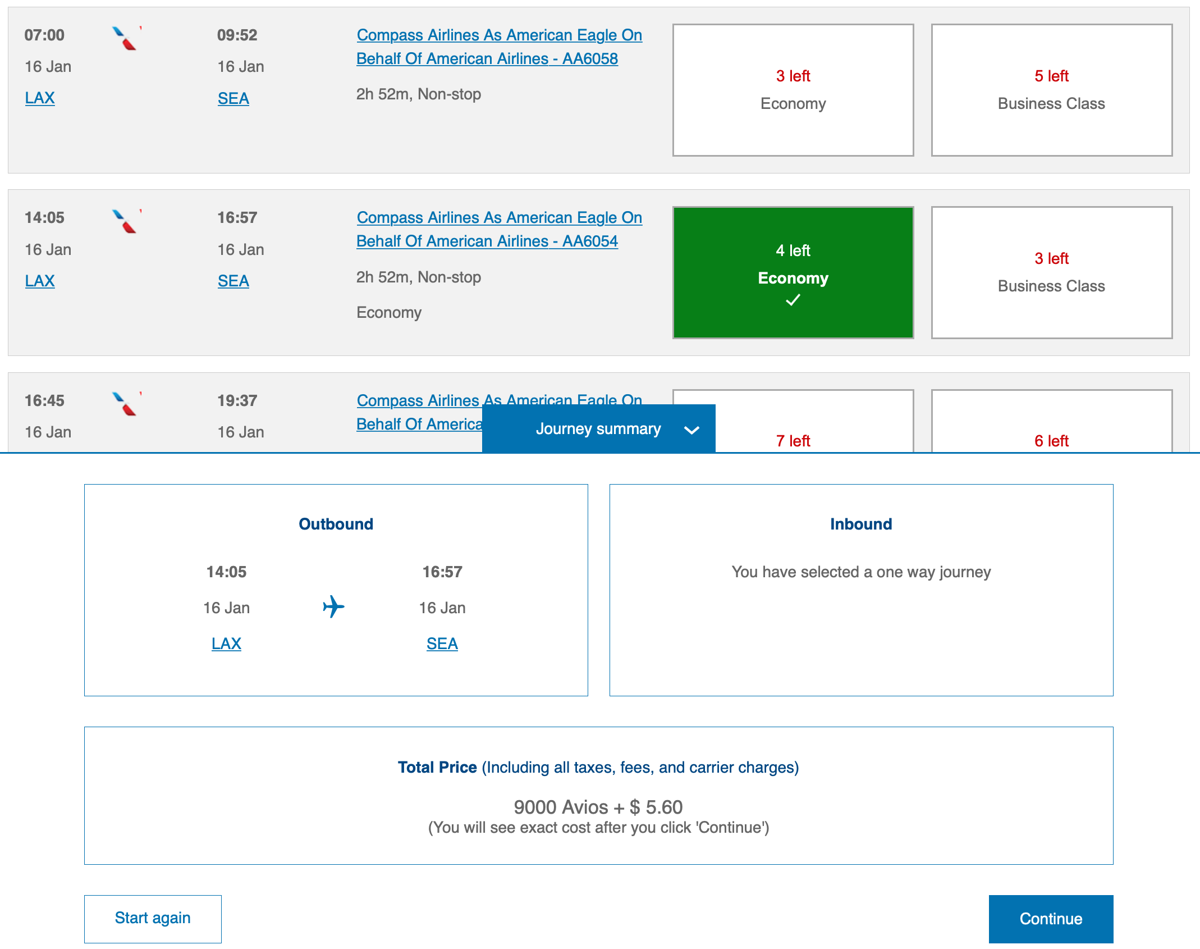The width and height of the screenshot is (1200, 949).
Task: Click the 16:57 time in the Outbound summary
Action: [x=442, y=572]
